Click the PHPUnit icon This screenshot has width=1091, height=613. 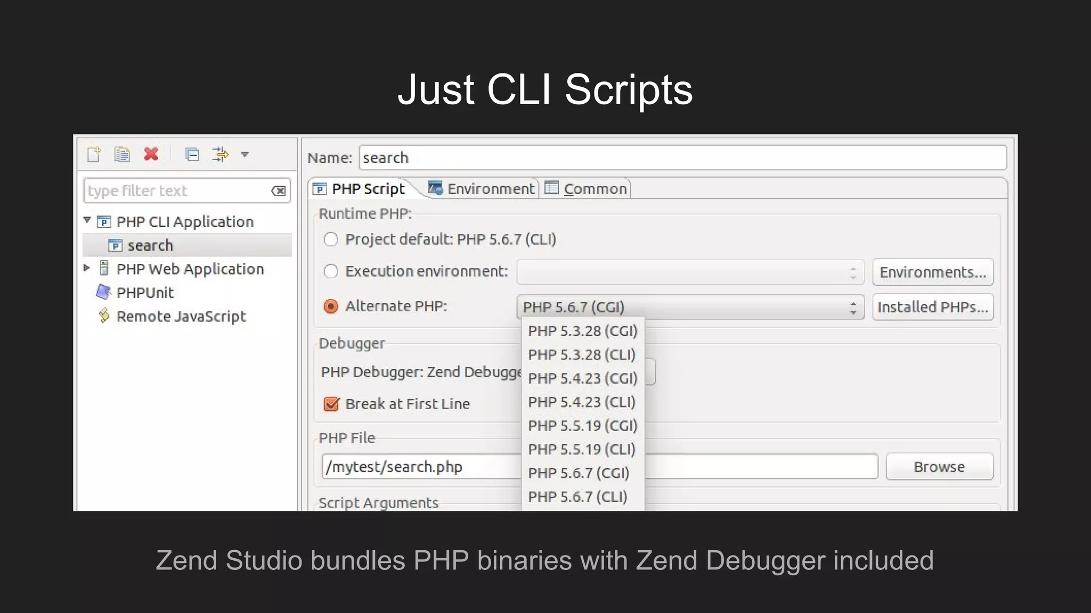click(104, 292)
